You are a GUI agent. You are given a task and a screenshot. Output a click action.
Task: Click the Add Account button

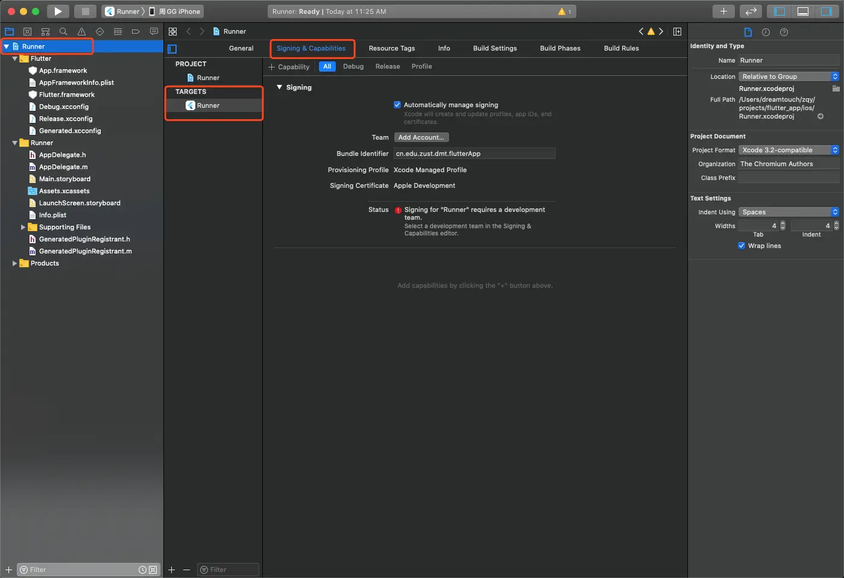click(x=421, y=137)
